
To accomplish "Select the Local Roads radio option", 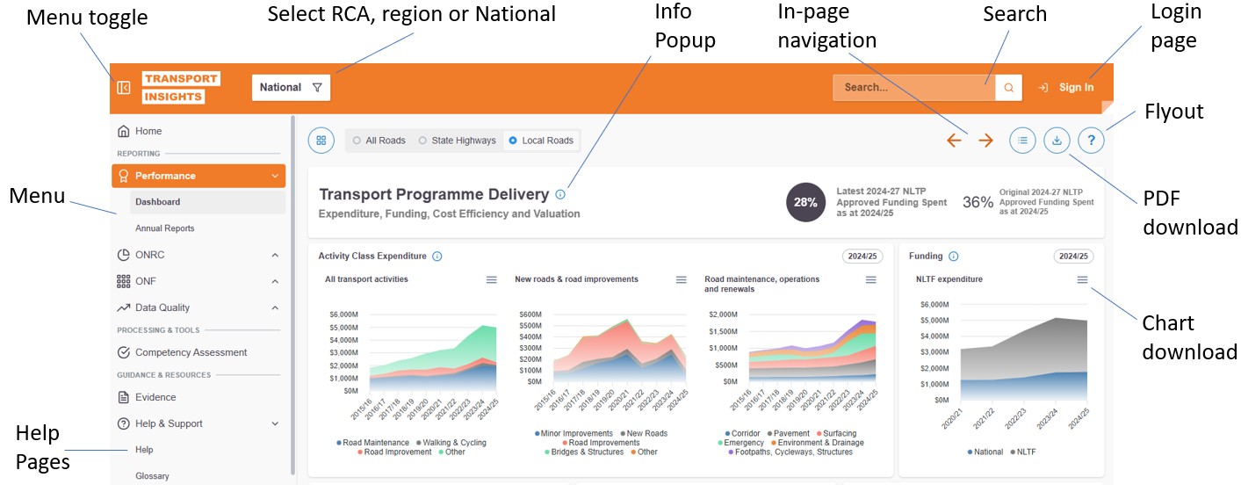I will 540,141.
